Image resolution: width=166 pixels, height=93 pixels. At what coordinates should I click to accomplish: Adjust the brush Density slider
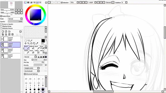tap(40, 65)
